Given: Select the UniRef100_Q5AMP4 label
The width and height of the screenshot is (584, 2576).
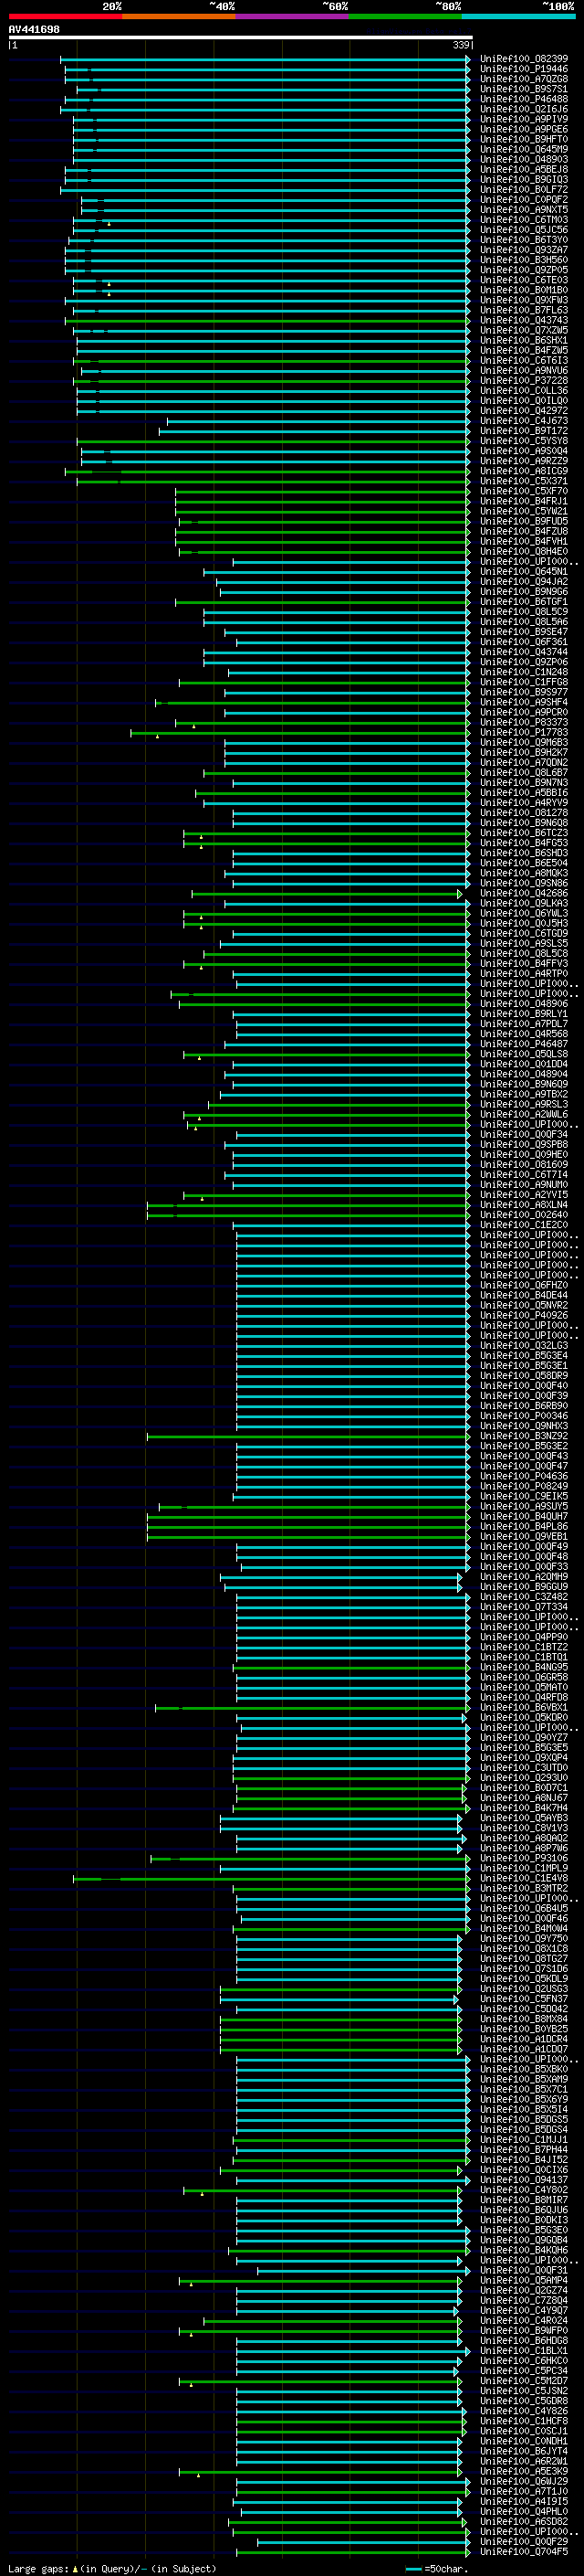Looking at the screenshot, I should click(x=524, y=2280).
